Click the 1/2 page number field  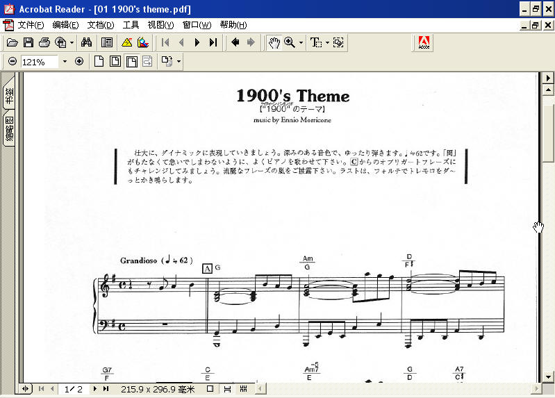tap(74, 389)
